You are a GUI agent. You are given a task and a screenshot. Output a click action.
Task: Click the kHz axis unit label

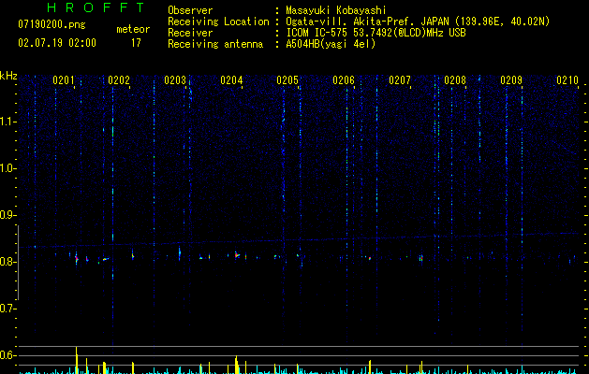click(x=8, y=76)
